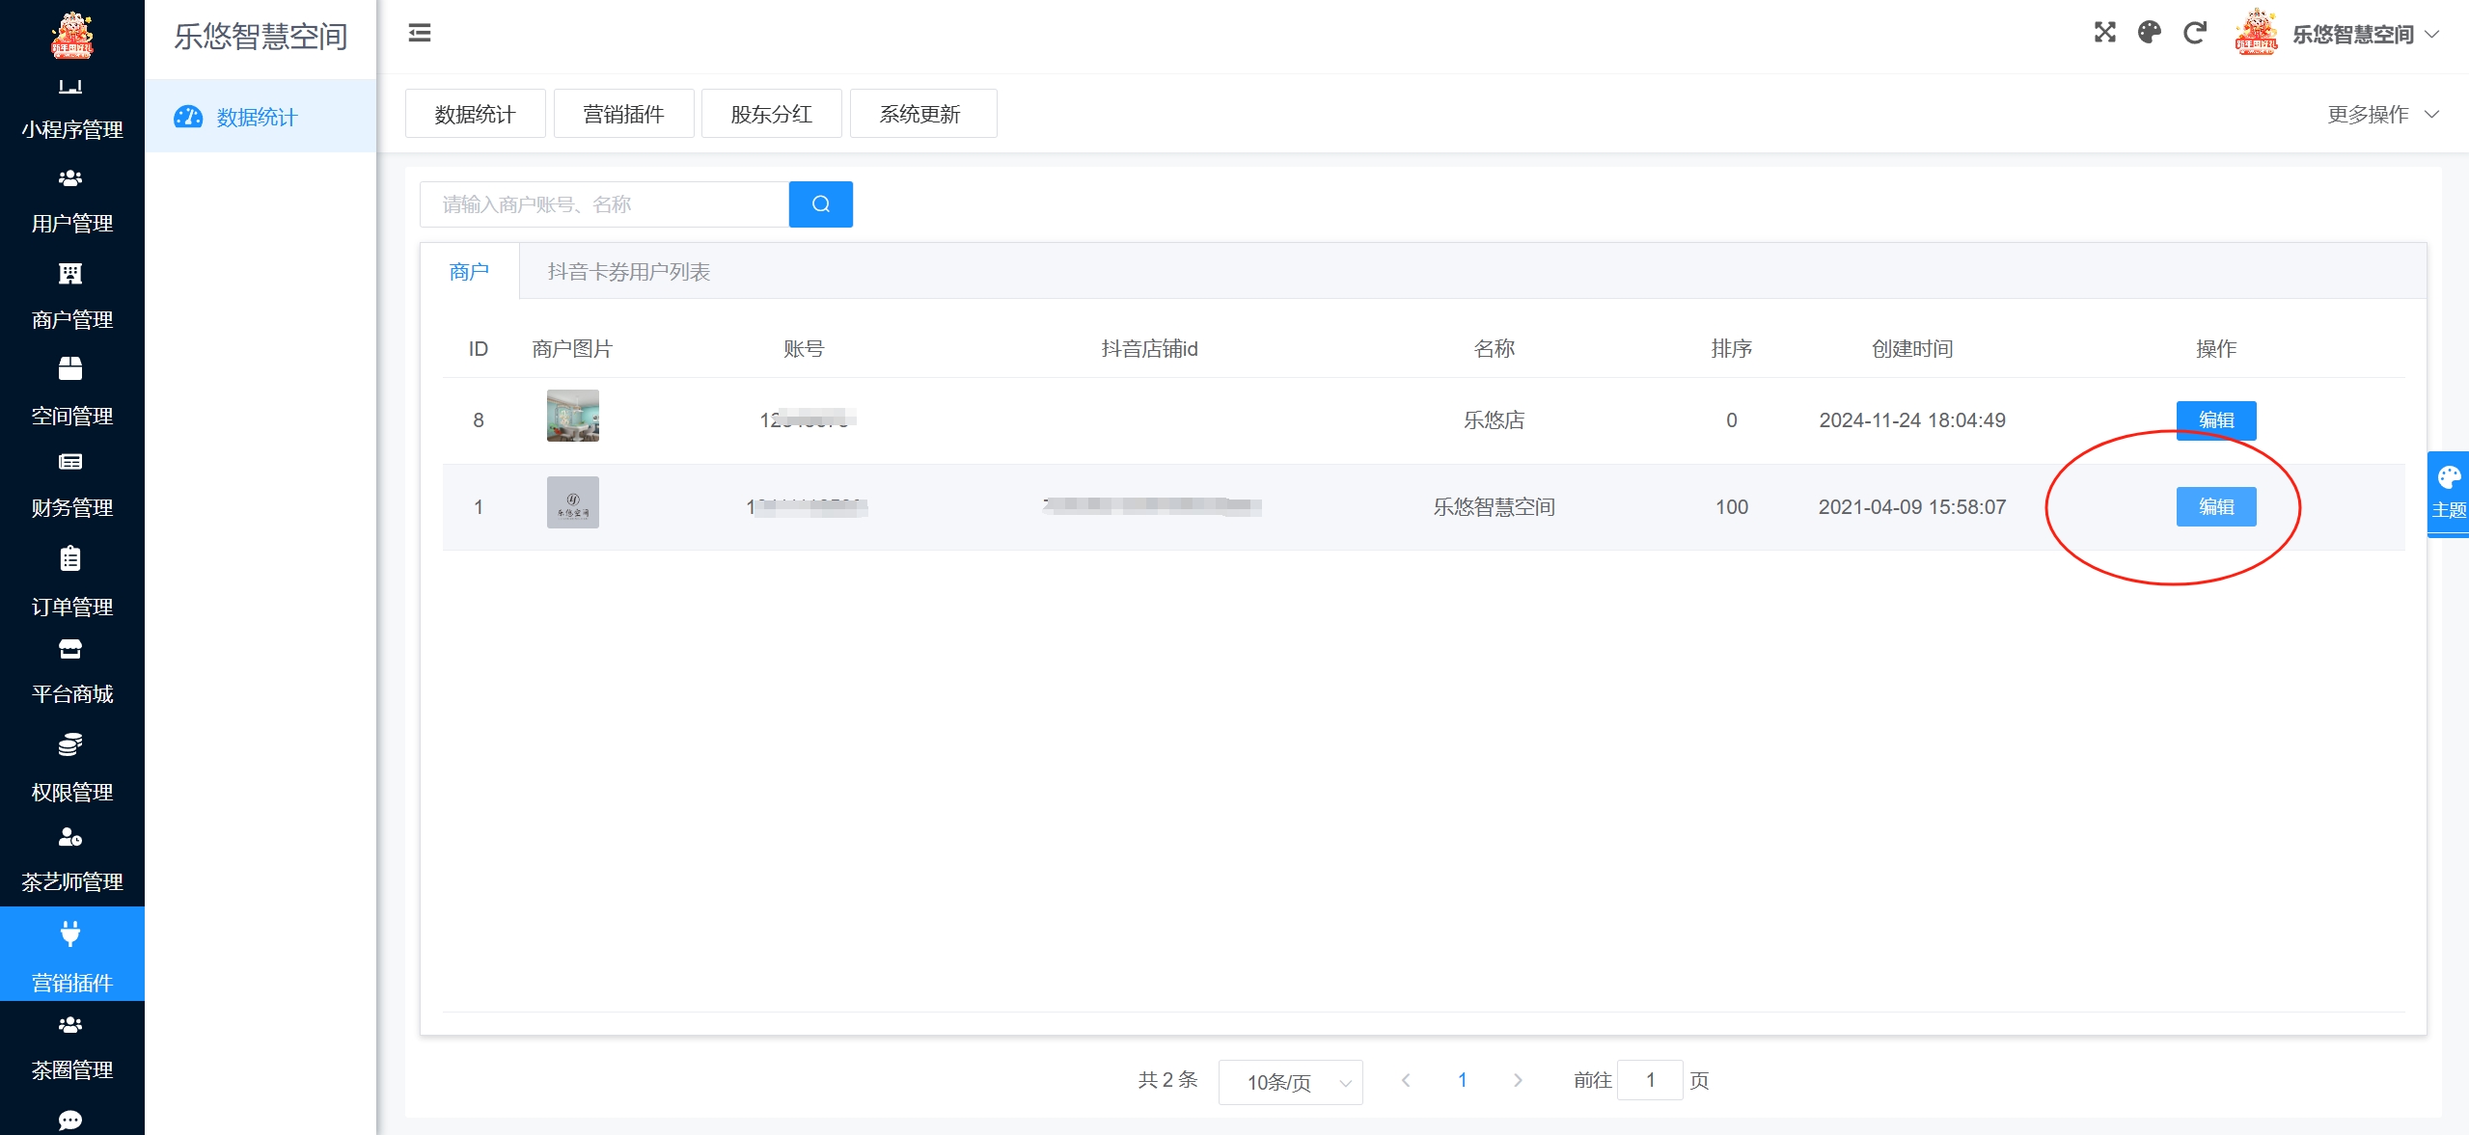2469x1135 pixels.
Task: Open 财务管理 in the sidebar
Action: (x=70, y=485)
